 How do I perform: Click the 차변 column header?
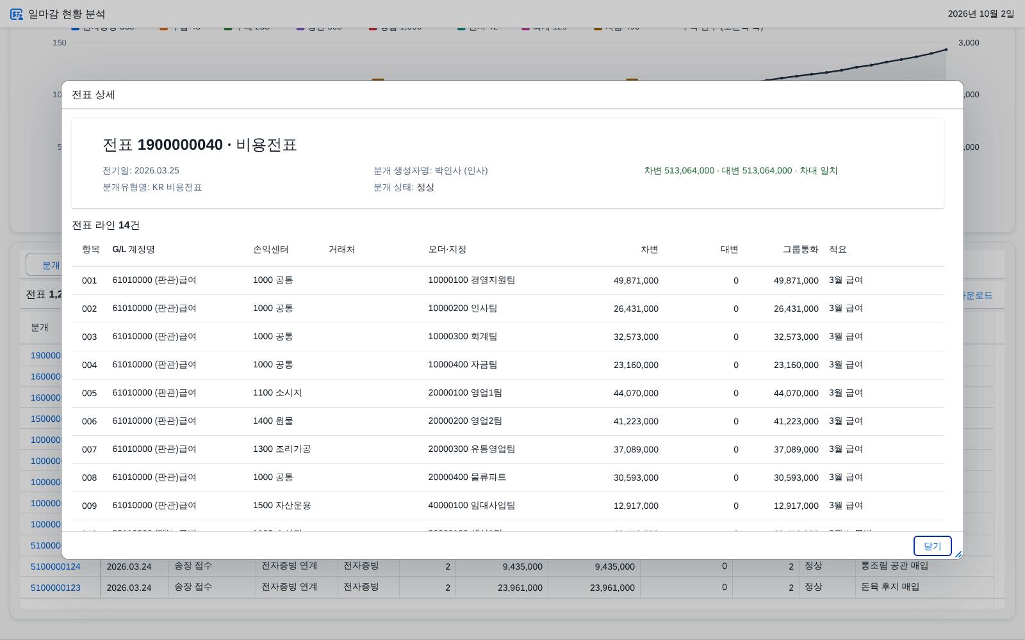649,250
